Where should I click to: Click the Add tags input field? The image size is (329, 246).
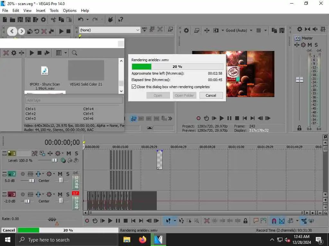(x=74, y=100)
